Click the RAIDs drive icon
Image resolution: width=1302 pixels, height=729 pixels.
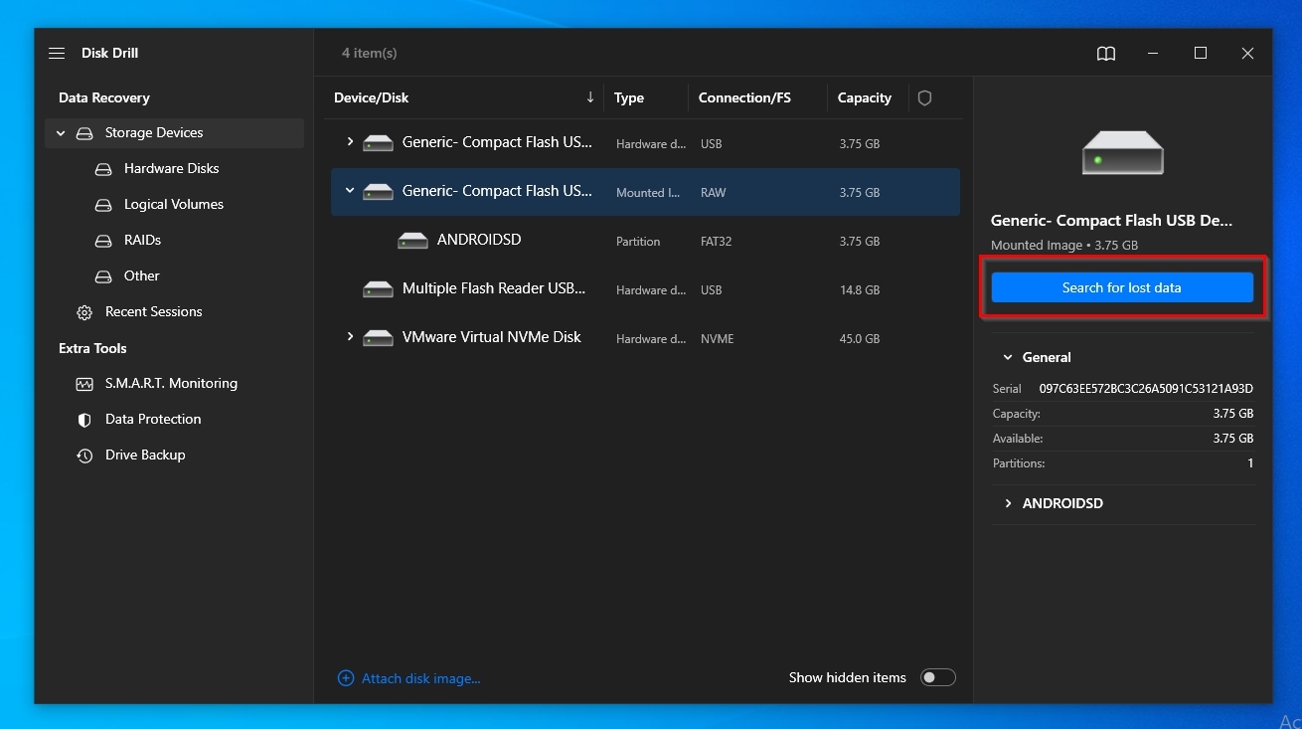click(103, 241)
